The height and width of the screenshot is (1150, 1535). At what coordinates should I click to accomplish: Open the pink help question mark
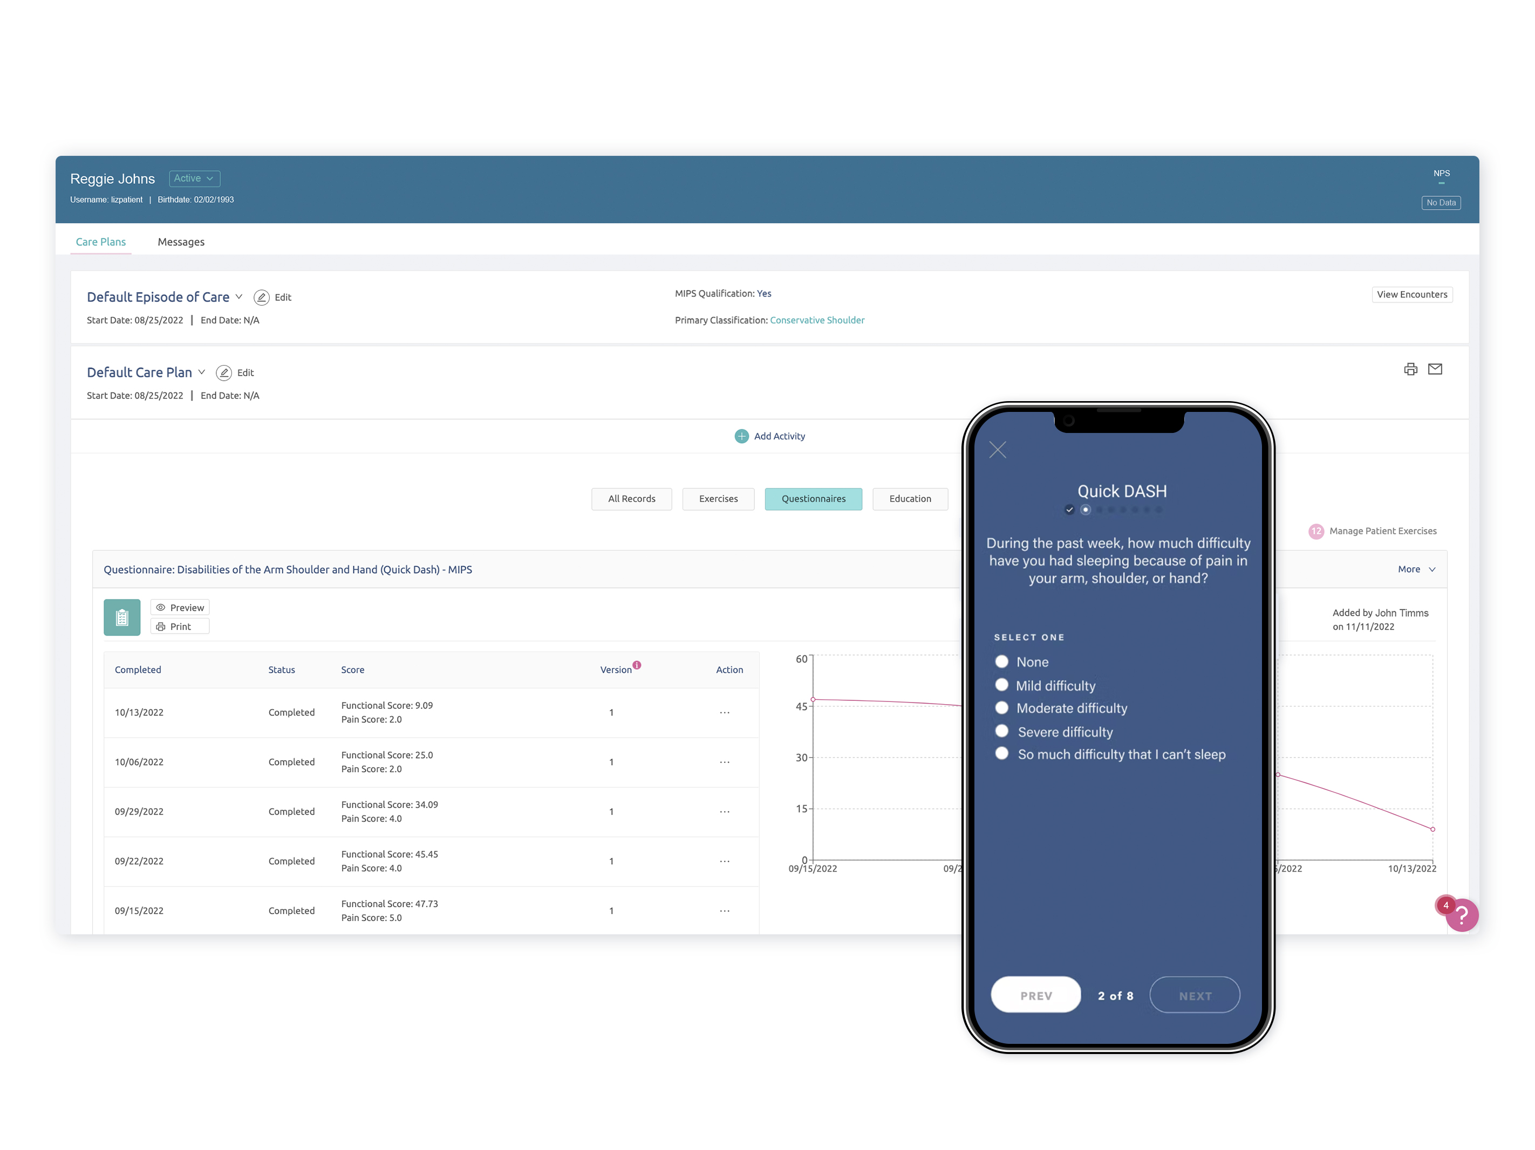click(1462, 915)
